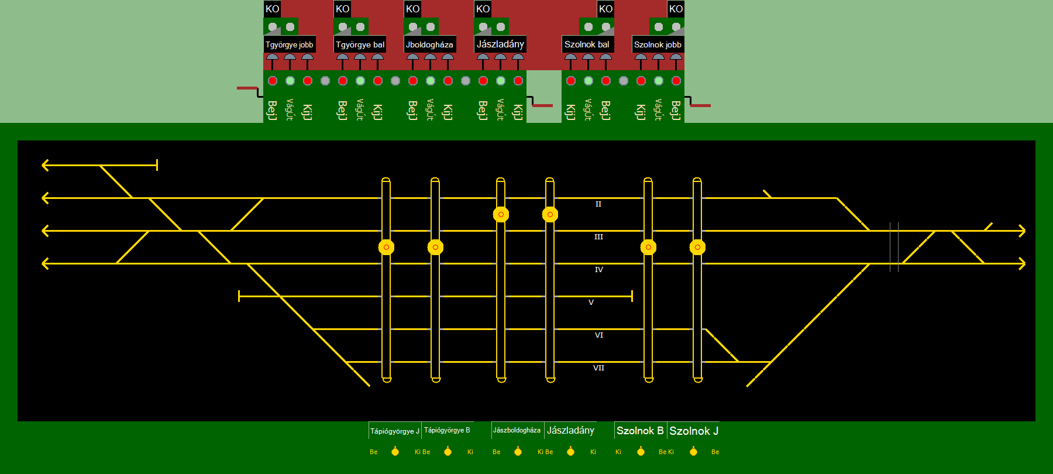This screenshot has height=474, width=1053.
Task: Click the green Vágút lamp of Szolnok jobb
Action: click(x=659, y=81)
